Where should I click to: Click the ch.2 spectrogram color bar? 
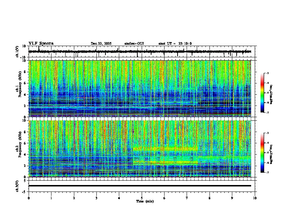(x=262, y=153)
